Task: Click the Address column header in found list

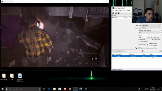Action: pos(115,18)
